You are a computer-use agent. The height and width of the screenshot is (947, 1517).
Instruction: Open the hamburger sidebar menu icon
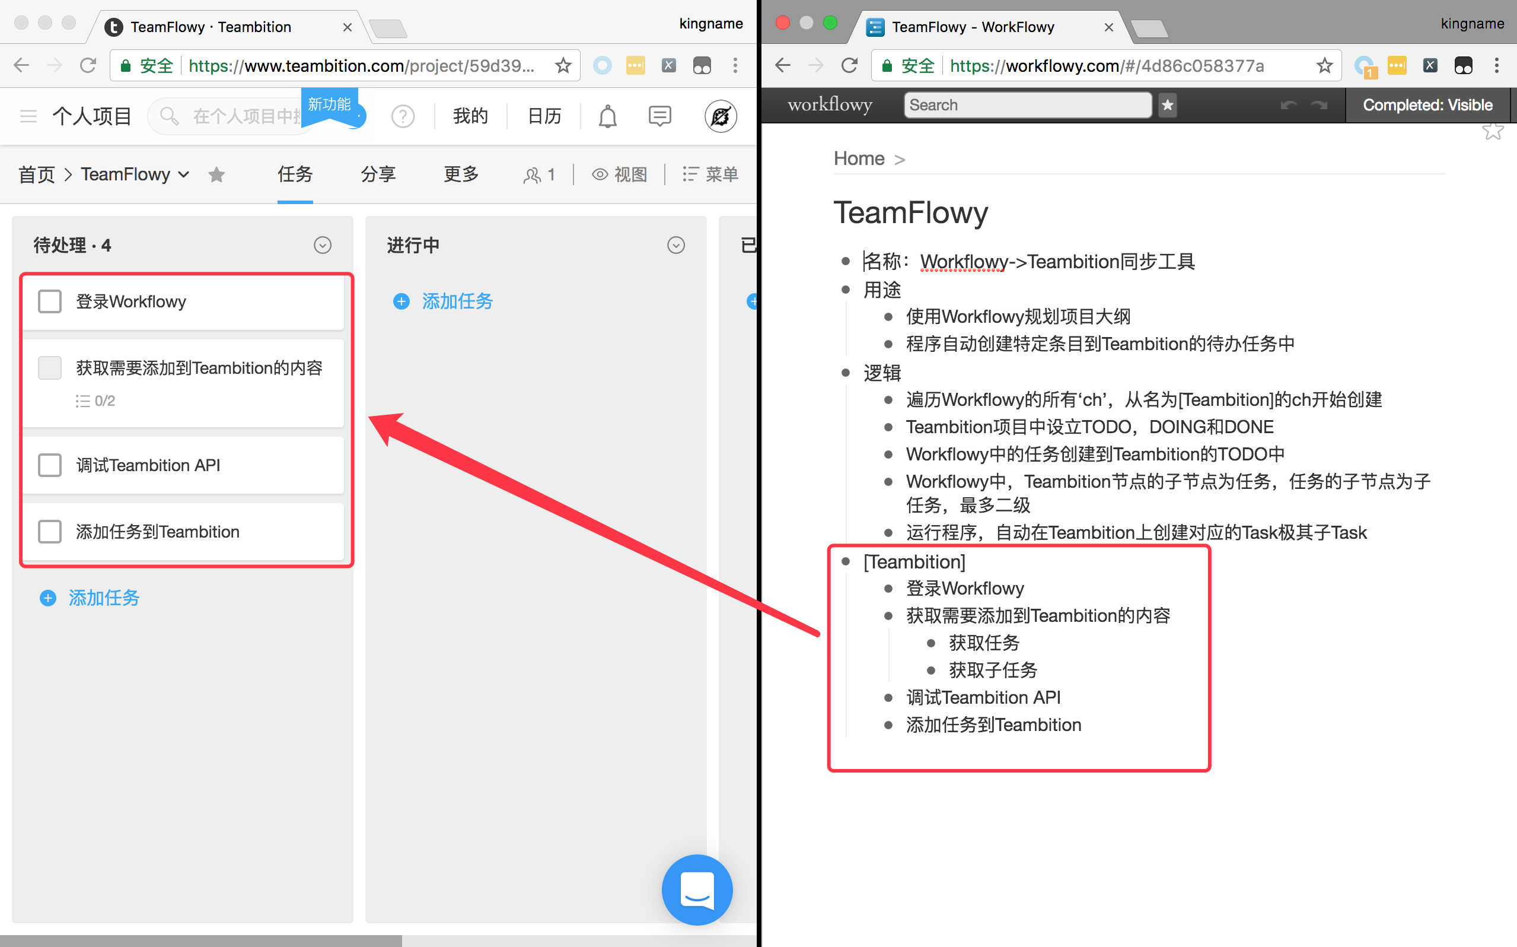[x=28, y=116]
